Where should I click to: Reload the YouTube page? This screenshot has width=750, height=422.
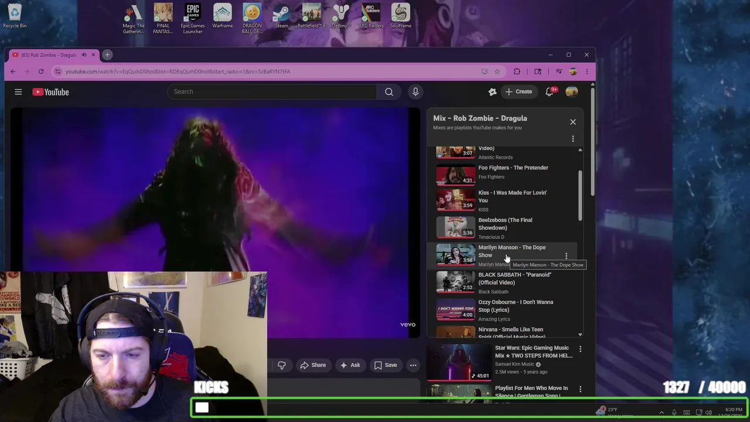(41, 72)
